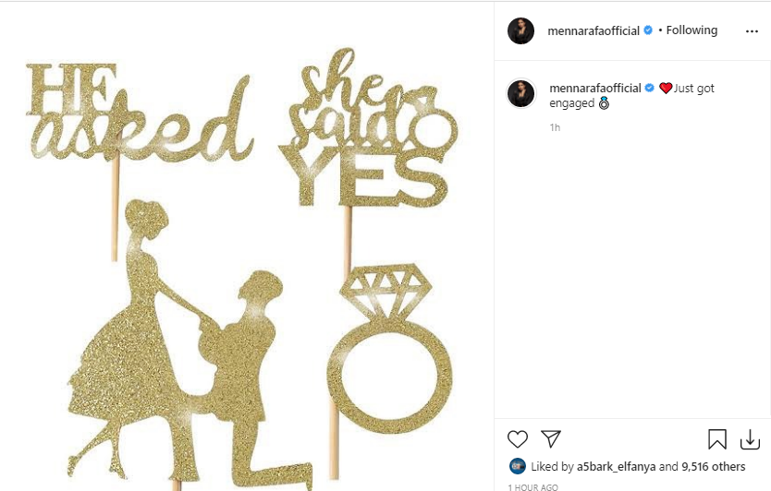Viewport: 771px width, 491px height.
Task: Like the post with the heart icon
Action: (518, 438)
